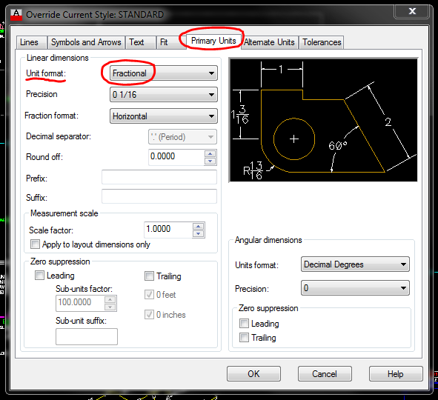Expand Angular Units format Decimal Degrees
438x400 pixels.
[x=355, y=264]
